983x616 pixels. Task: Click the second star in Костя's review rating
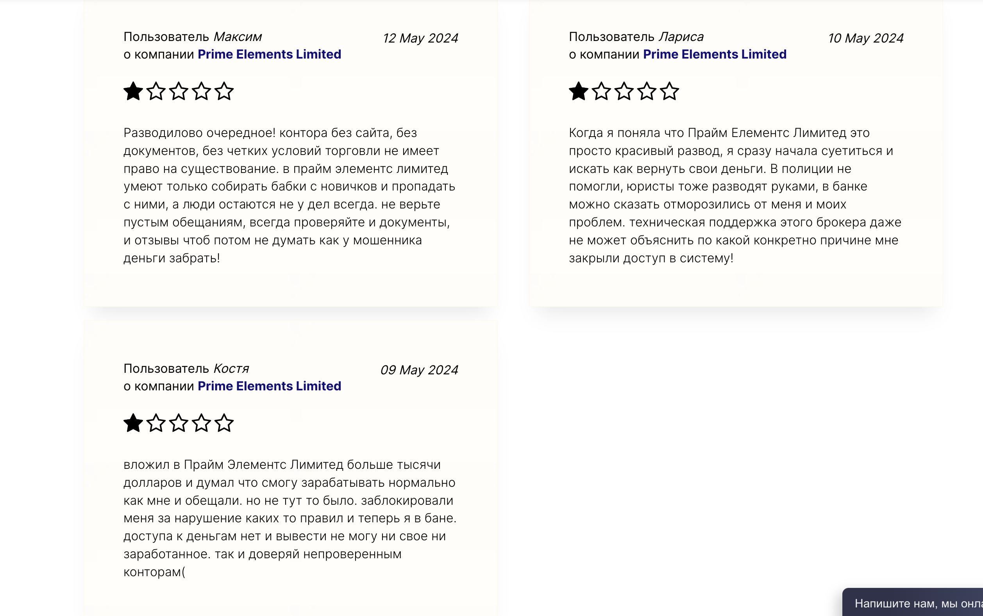tap(156, 423)
